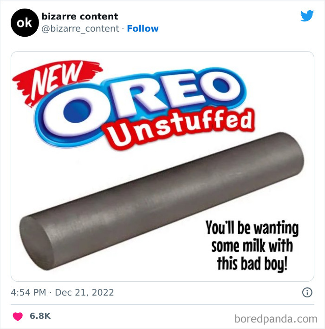Open the tweet info circle icon
This screenshot has width=325, height=329.
(307, 292)
